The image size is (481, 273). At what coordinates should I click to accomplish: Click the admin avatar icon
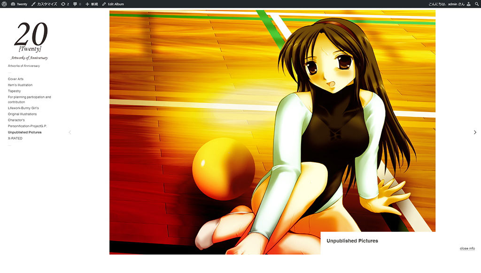(468, 4)
